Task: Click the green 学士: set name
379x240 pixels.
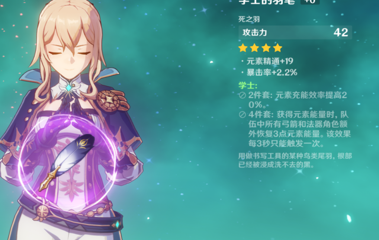Action: (x=248, y=85)
